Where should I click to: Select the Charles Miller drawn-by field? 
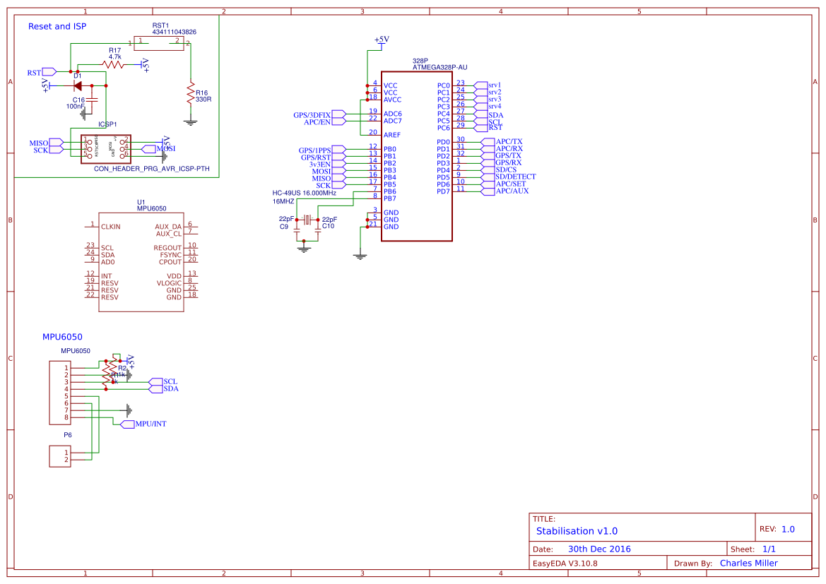coord(749,563)
